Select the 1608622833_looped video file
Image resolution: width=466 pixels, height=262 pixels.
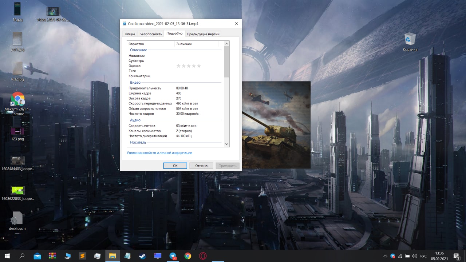pyautogui.click(x=17, y=193)
